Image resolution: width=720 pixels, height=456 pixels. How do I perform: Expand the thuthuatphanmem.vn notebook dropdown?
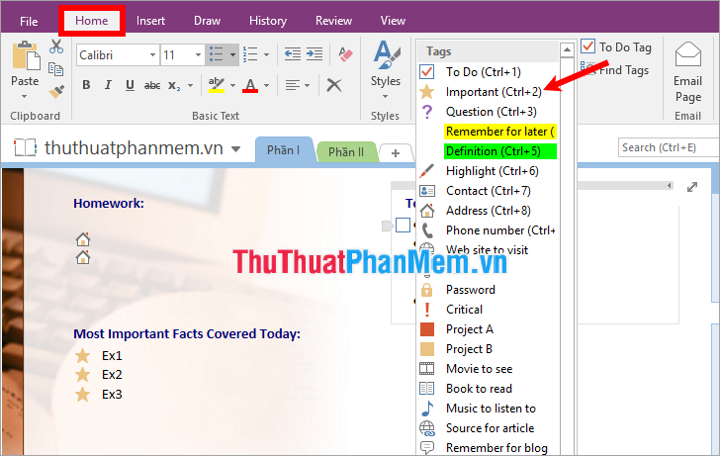tap(236, 148)
